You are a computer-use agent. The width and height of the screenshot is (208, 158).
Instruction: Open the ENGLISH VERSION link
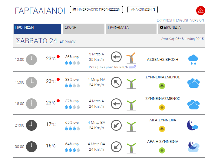point(190,20)
